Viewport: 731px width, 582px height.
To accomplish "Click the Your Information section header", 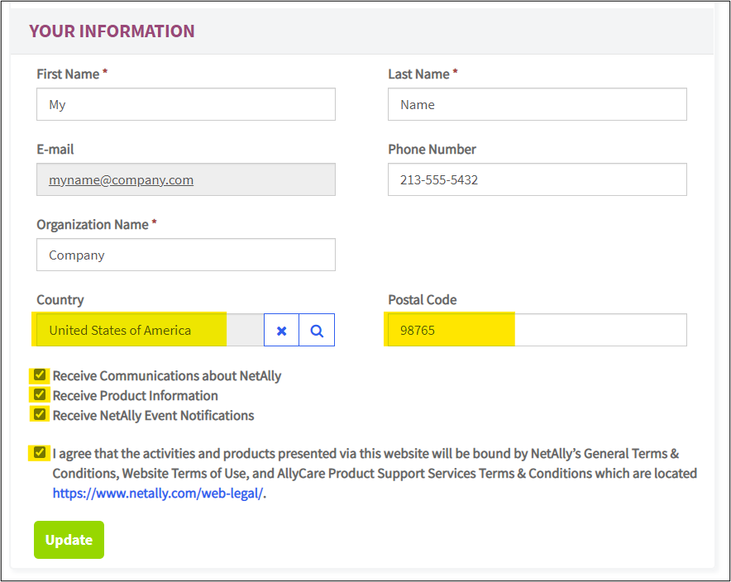I will pyautogui.click(x=112, y=31).
